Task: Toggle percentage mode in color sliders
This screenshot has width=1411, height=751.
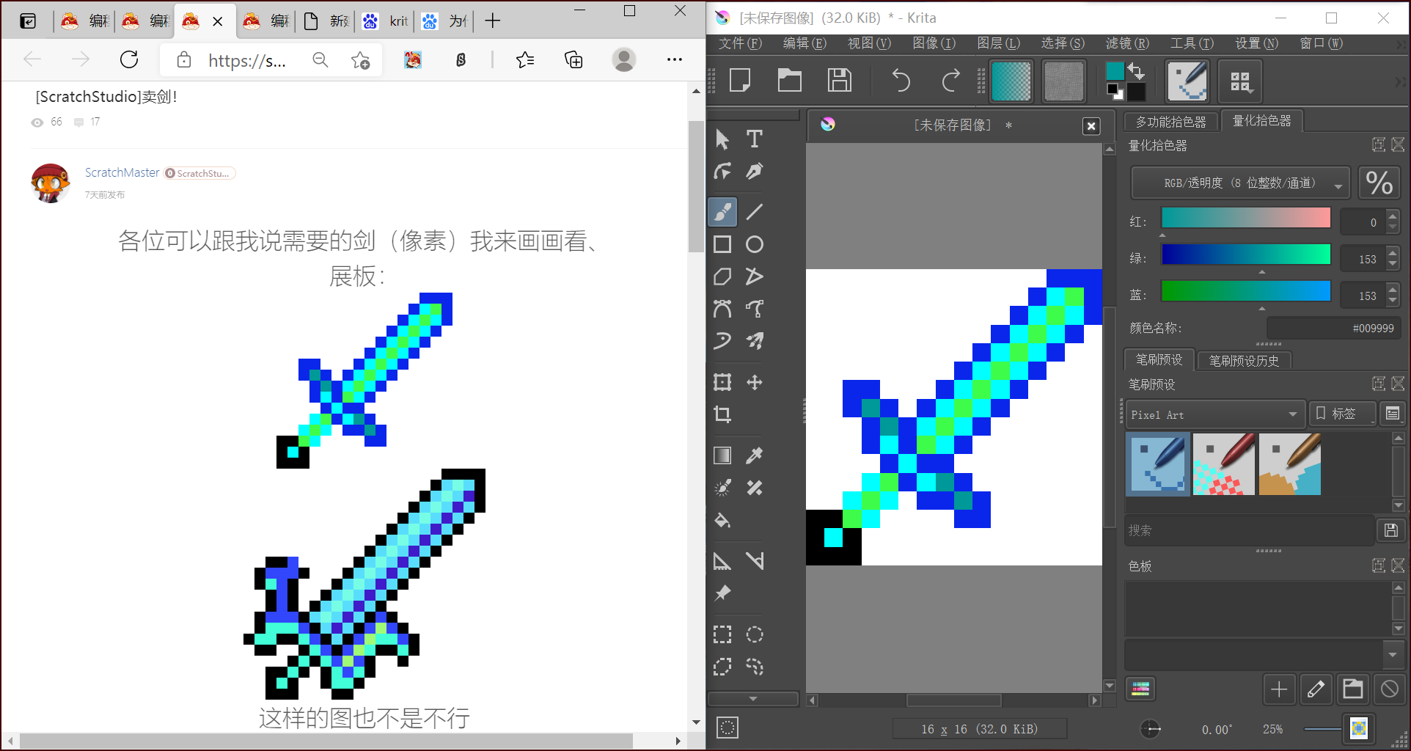Action: pos(1379,183)
